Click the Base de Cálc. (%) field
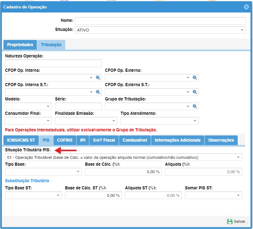The height and width of the screenshot is (229, 253). pyautogui.click(x=123, y=172)
